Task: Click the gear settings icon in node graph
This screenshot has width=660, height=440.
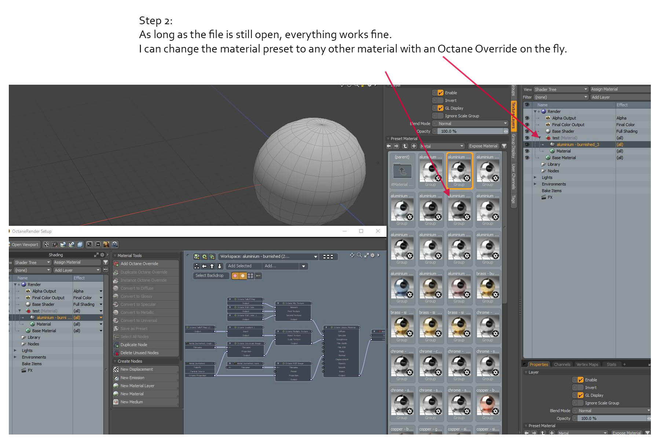Action: pyautogui.click(x=373, y=255)
